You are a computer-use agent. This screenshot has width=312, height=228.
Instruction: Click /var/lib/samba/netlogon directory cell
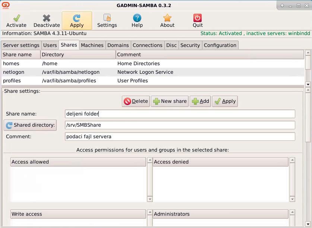(70, 72)
